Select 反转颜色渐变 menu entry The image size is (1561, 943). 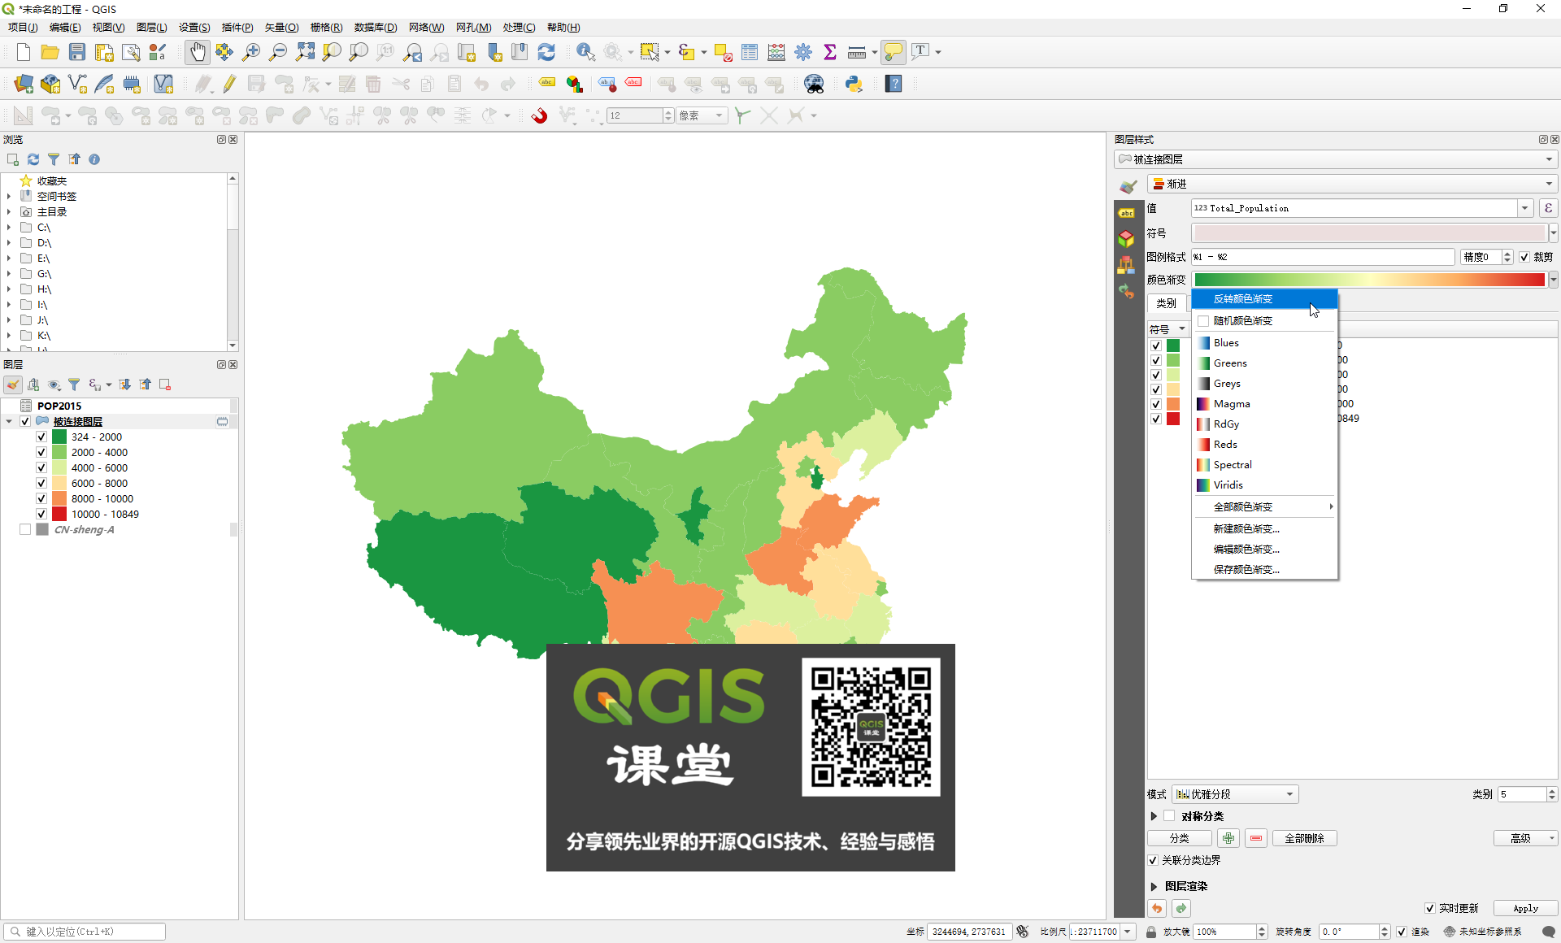(1264, 299)
